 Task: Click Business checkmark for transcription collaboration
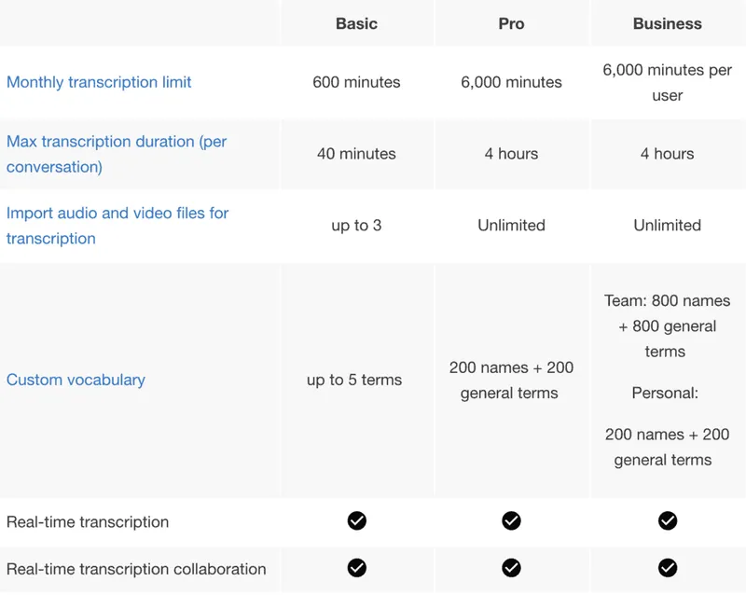(668, 567)
